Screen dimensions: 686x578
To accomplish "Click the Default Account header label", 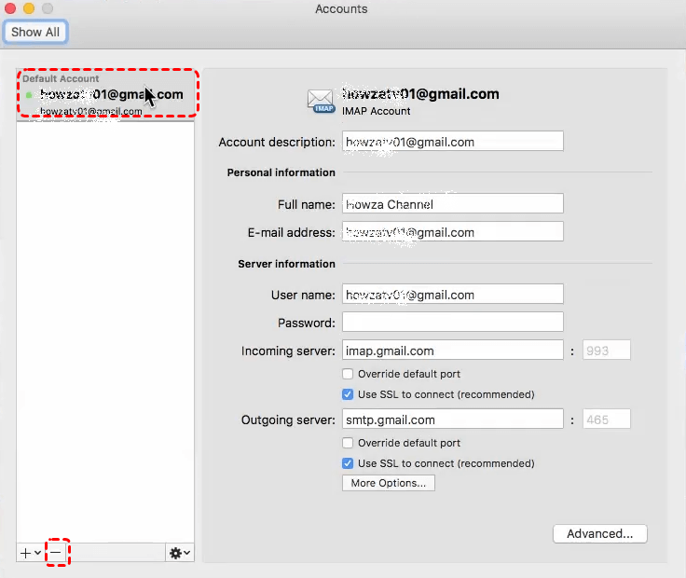I will (61, 78).
